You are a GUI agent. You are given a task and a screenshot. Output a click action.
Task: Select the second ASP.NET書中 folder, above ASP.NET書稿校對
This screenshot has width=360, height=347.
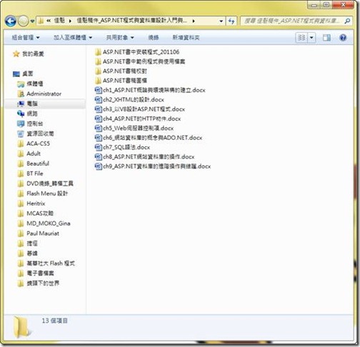click(x=140, y=61)
